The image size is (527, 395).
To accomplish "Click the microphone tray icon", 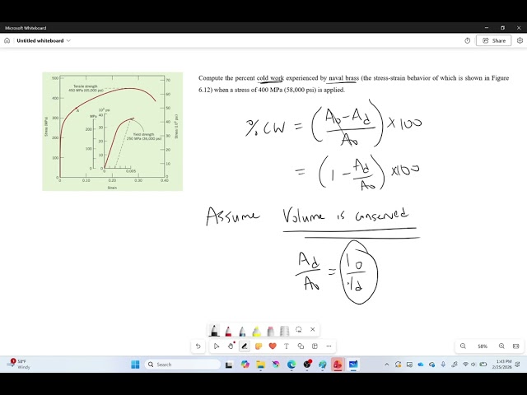I will pyautogui.click(x=443, y=365).
